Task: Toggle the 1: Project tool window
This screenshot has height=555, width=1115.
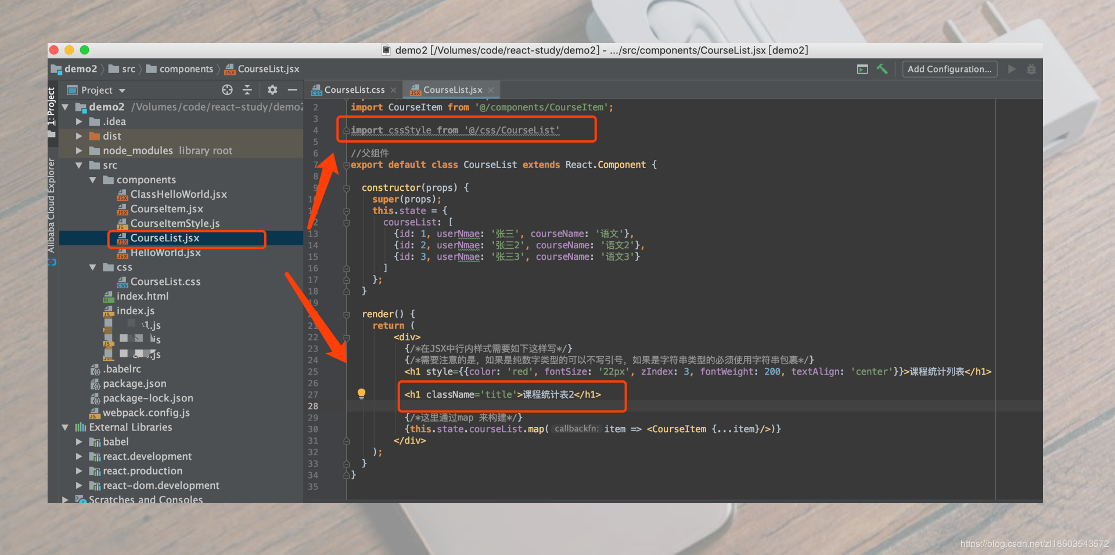Action: [52, 112]
